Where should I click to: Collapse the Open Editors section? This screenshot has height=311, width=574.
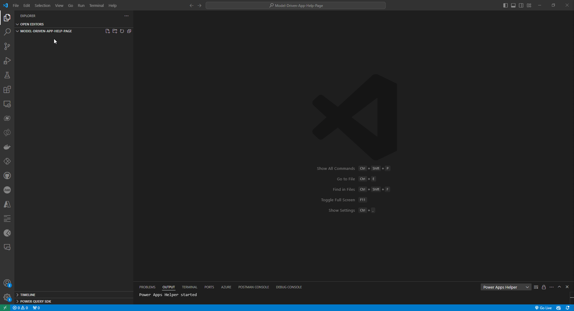(x=18, y=24)
